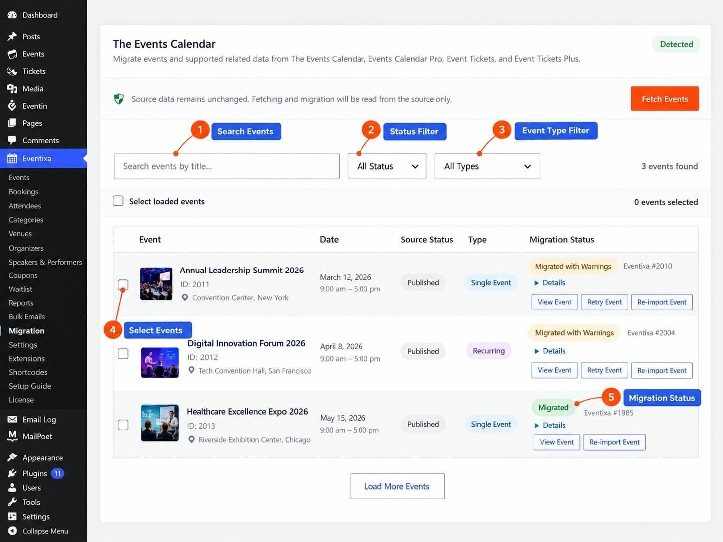Open the All Types dropdown
Image resolution: width=723 pixels, height=542 pixels.
coord(487,166)
